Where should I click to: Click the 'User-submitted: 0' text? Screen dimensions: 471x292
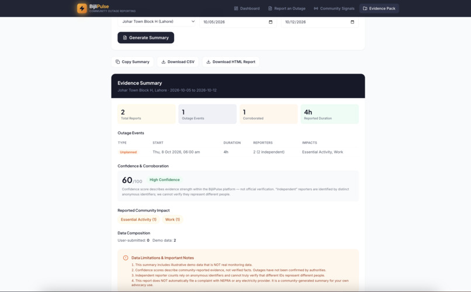(133, 241)
